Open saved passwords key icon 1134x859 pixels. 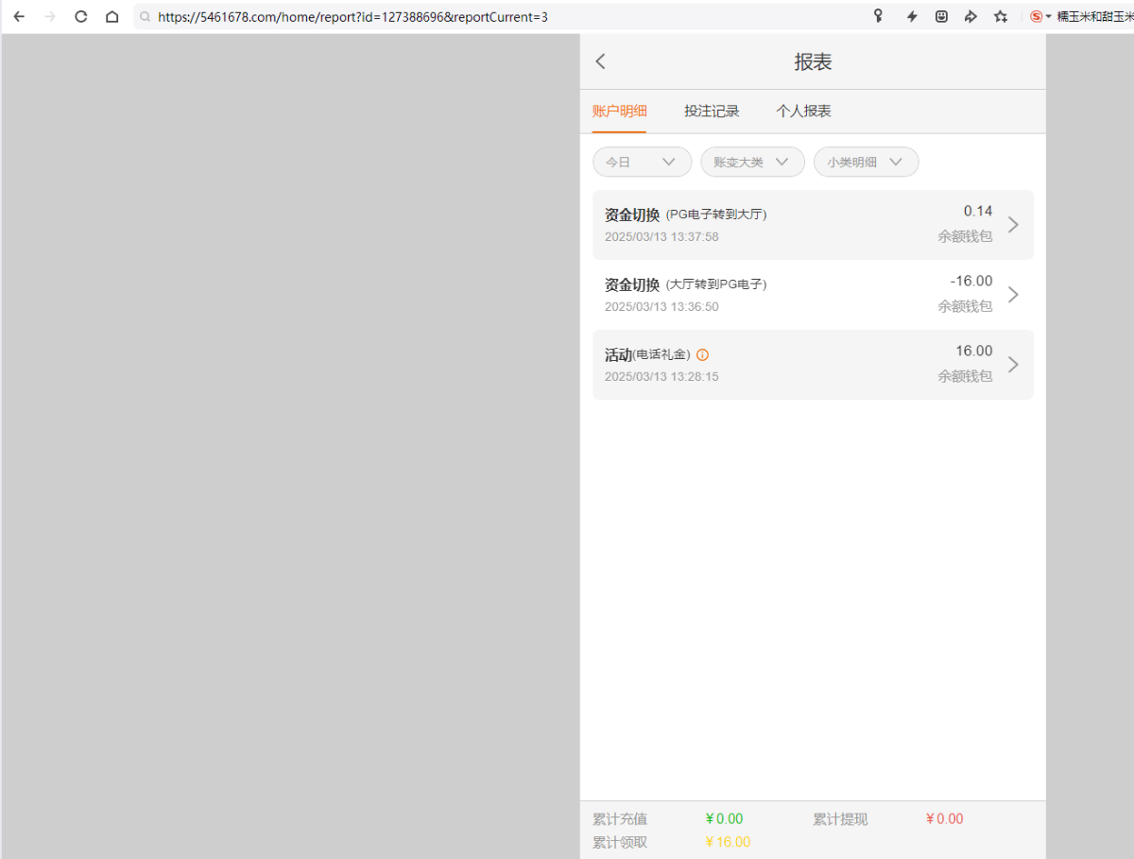click(x=878, y=16)
